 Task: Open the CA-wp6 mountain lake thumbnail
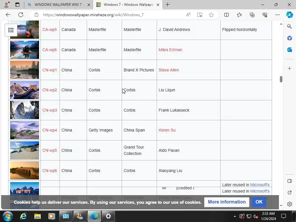coord(25,50)
